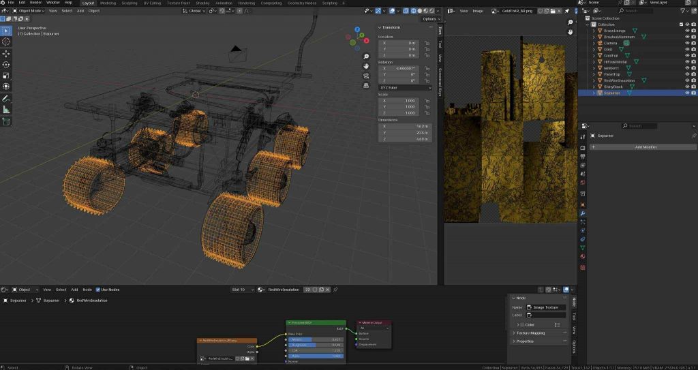Screen dimensions: 698x370
Task: Activate the 3D Cursor tool
Action: [6, 42]
